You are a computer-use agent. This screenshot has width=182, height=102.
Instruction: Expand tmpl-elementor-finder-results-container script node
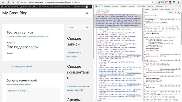pos(98,44)
